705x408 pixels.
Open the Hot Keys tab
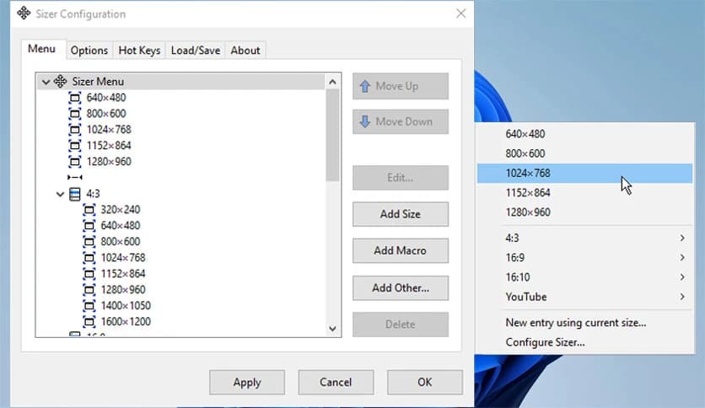[139, 51]
